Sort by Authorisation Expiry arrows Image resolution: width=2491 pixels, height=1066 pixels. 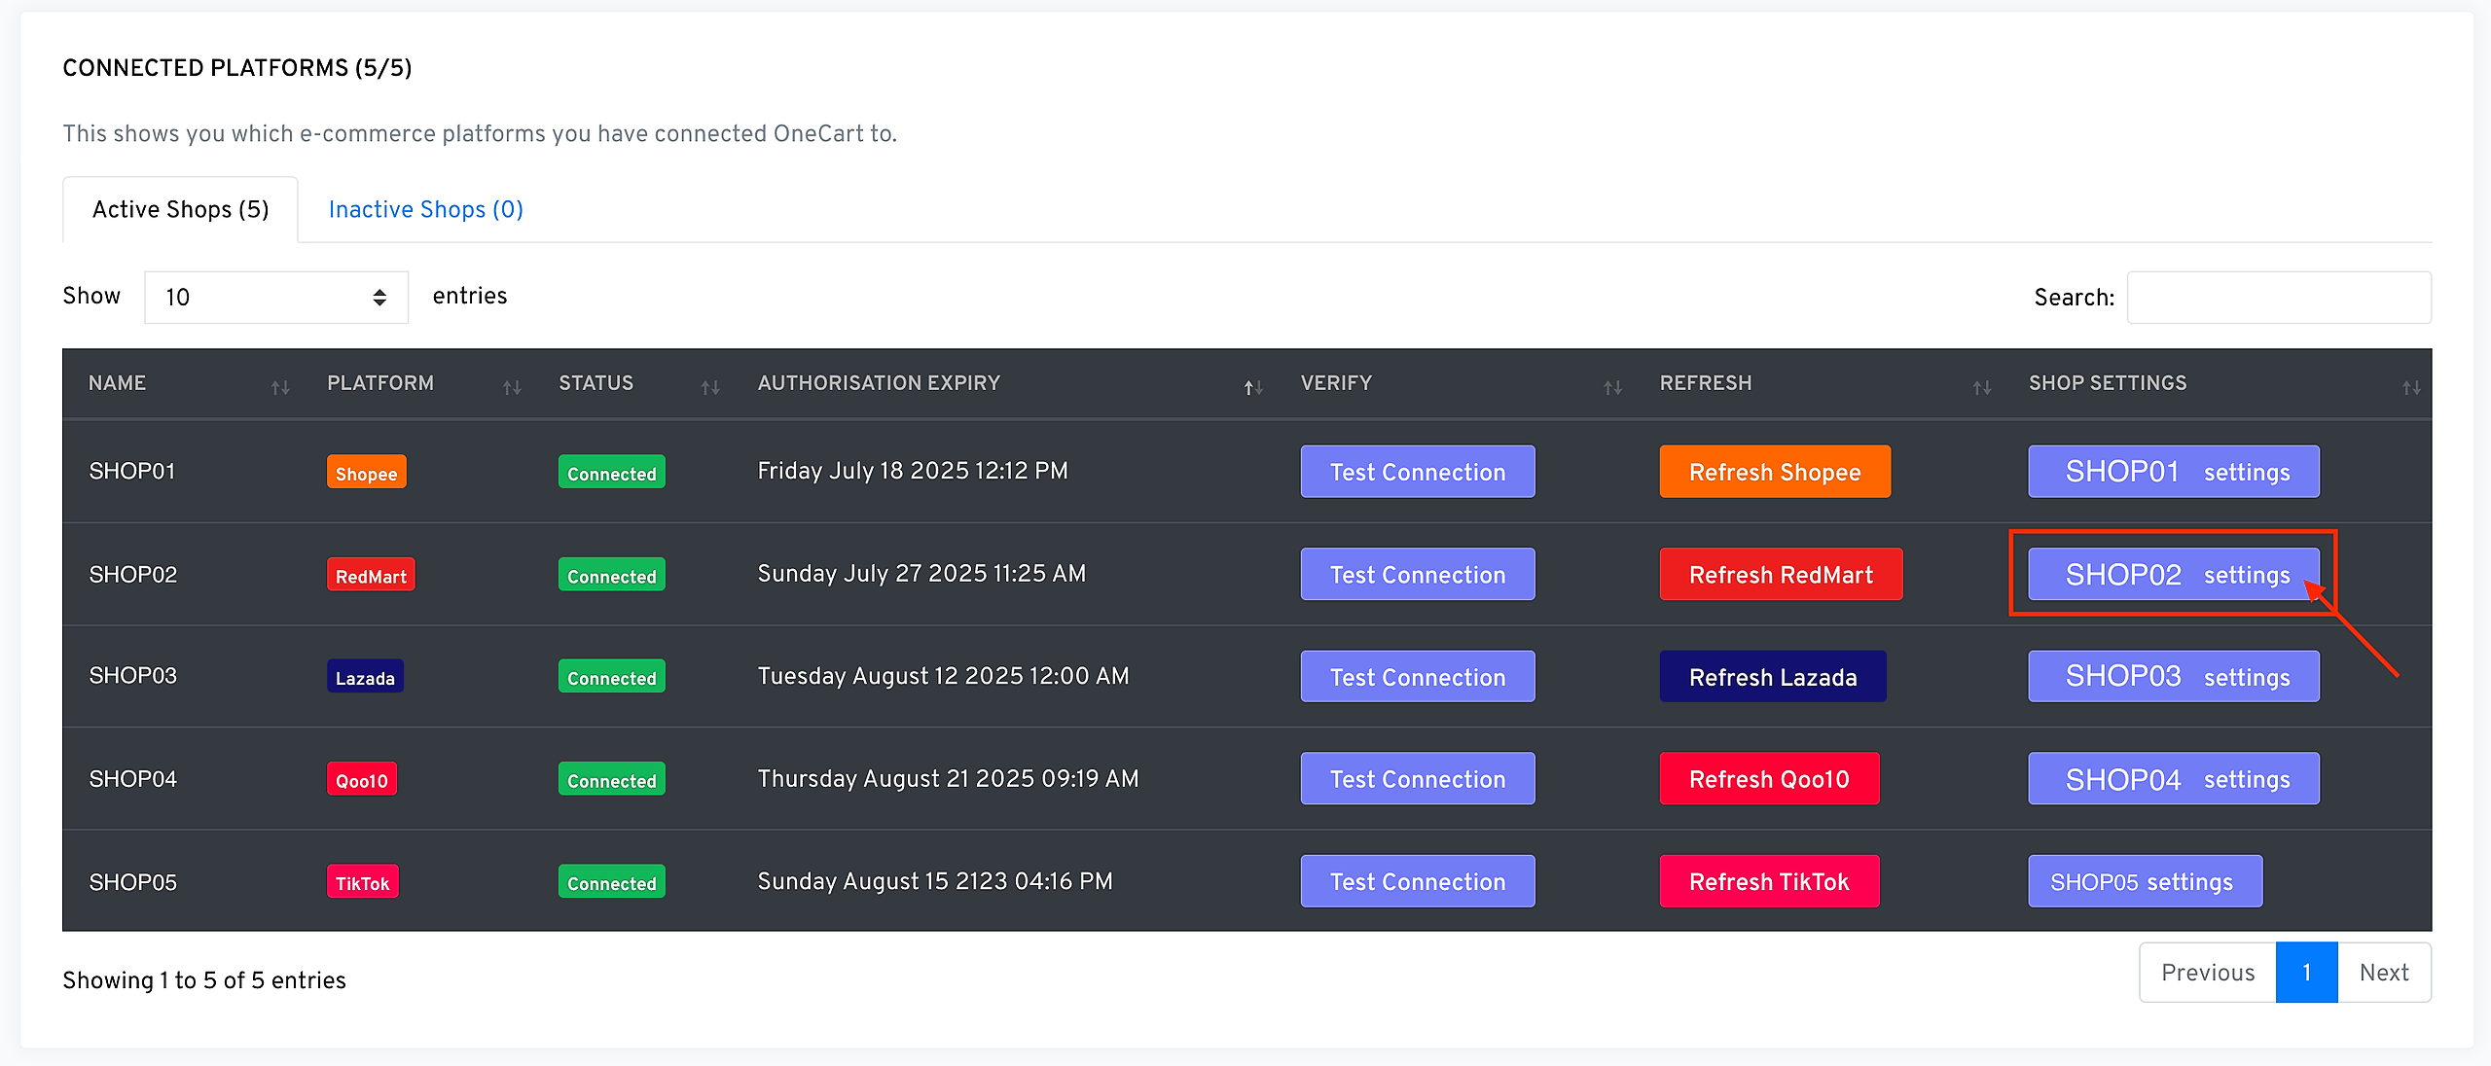pos(1253,387)
